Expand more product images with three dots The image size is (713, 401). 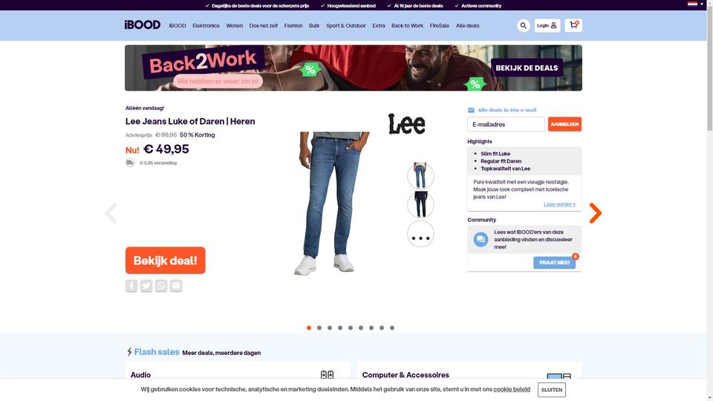click(x=420, y=234)
